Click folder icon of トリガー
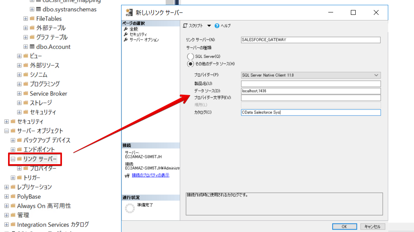Viewport: 414px width, 232px height. 19,177
